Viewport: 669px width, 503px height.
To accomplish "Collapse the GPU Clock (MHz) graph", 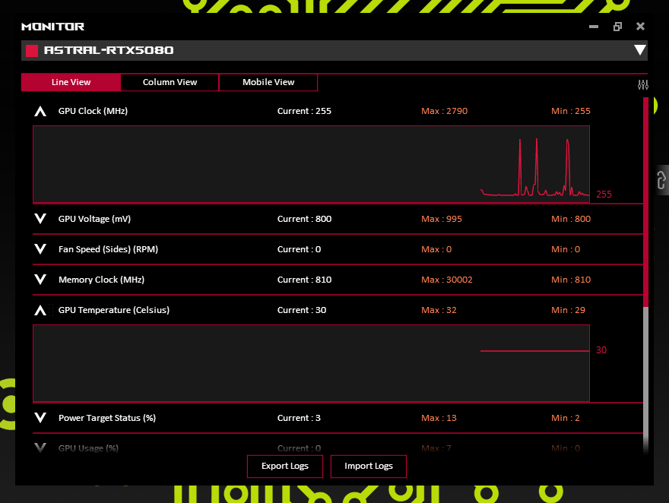I will [x=40, y=111].
